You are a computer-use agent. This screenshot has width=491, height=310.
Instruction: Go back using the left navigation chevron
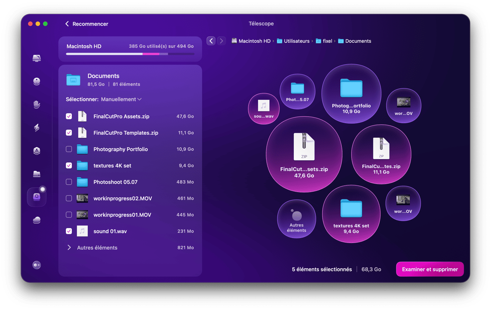point(211,41)
